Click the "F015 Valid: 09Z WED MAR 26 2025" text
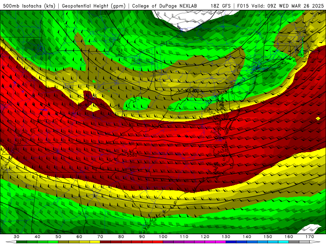 click(x=280, y=6)
